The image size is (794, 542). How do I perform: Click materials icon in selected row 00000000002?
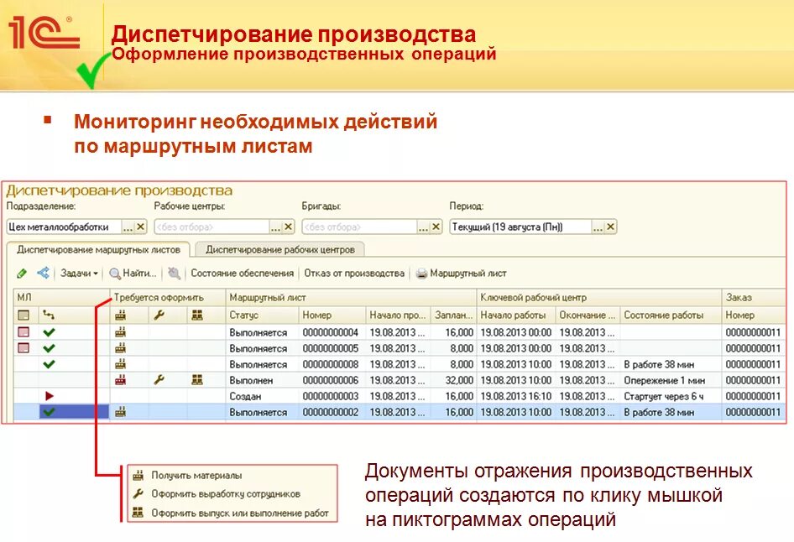[x=120, y=412]
